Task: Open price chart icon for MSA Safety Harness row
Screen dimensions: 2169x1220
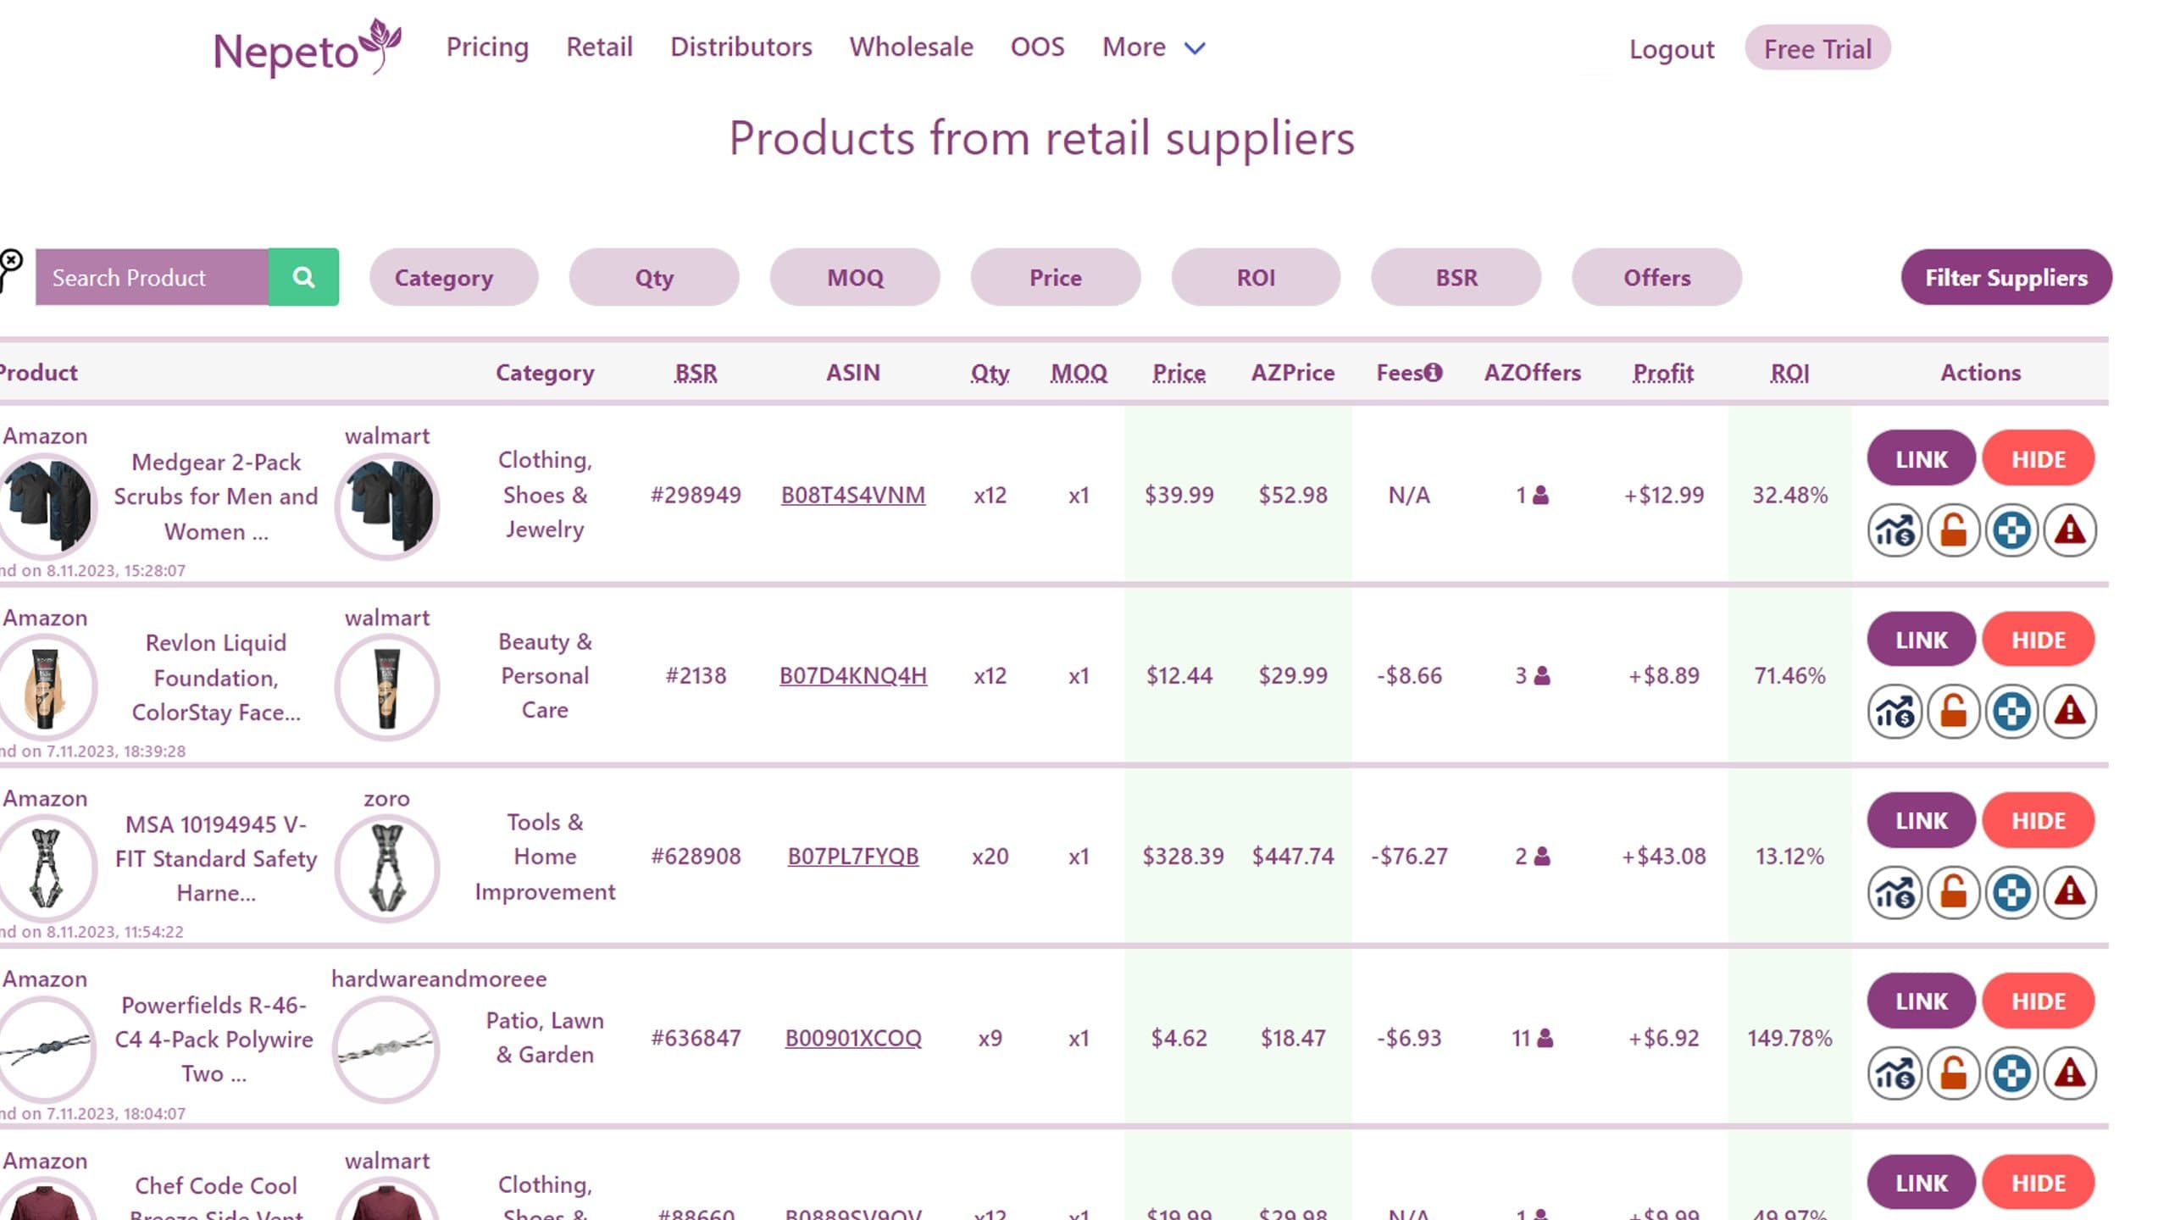Action: (x=1894, y=892)
